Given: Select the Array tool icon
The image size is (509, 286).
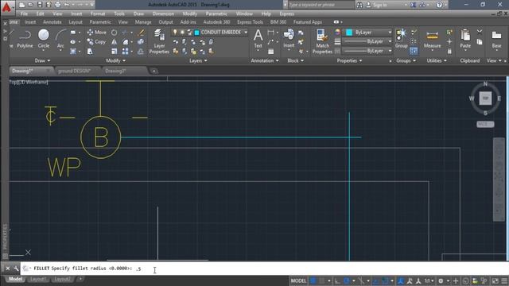Looking at the screenshot, I should pos(126,51).
